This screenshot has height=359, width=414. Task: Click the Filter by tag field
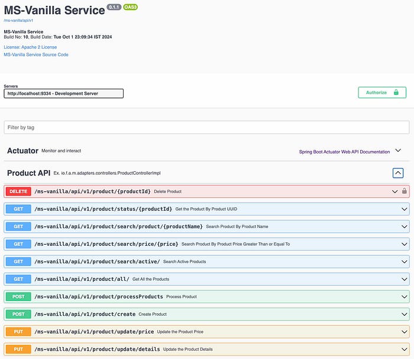coord(206,127)
